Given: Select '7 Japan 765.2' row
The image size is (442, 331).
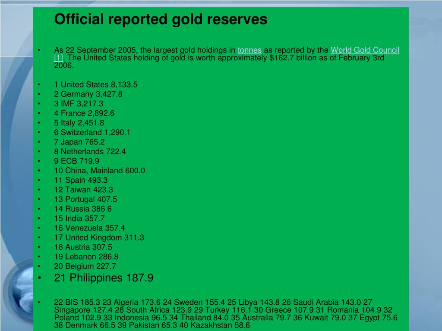Looking at the screenshot, I should [x=79, y=142].
